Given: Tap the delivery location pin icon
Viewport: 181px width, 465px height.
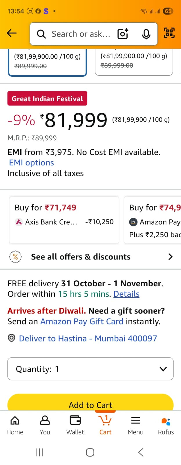Looking at the screenshot, I should point(11,338).
